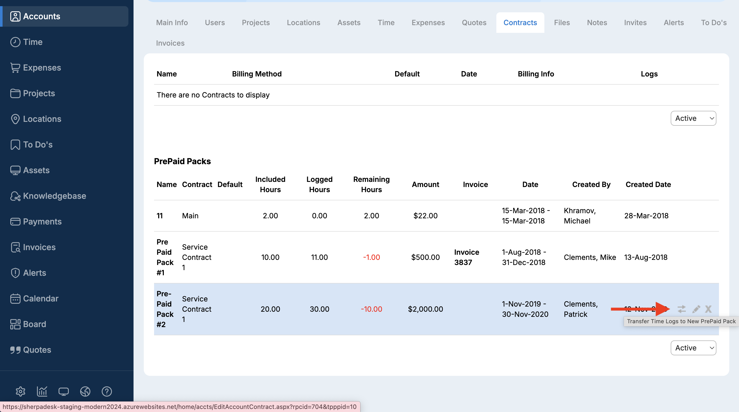Click the transfer time logs arrows icon
The height and width of the screenshot is (412, 739).
pos(682,309)
